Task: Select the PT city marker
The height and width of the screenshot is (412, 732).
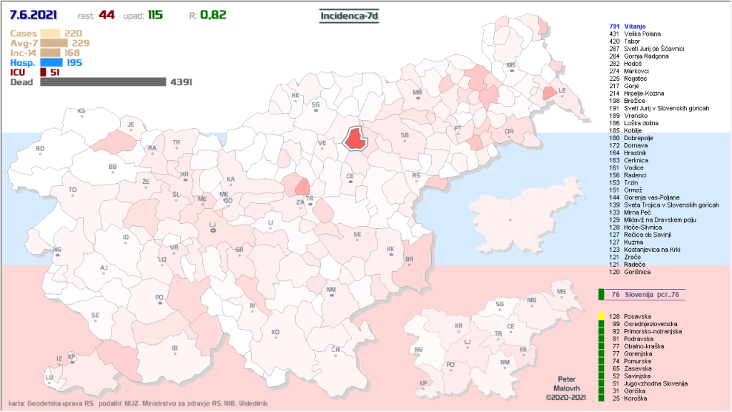Action: pos(458,129)
